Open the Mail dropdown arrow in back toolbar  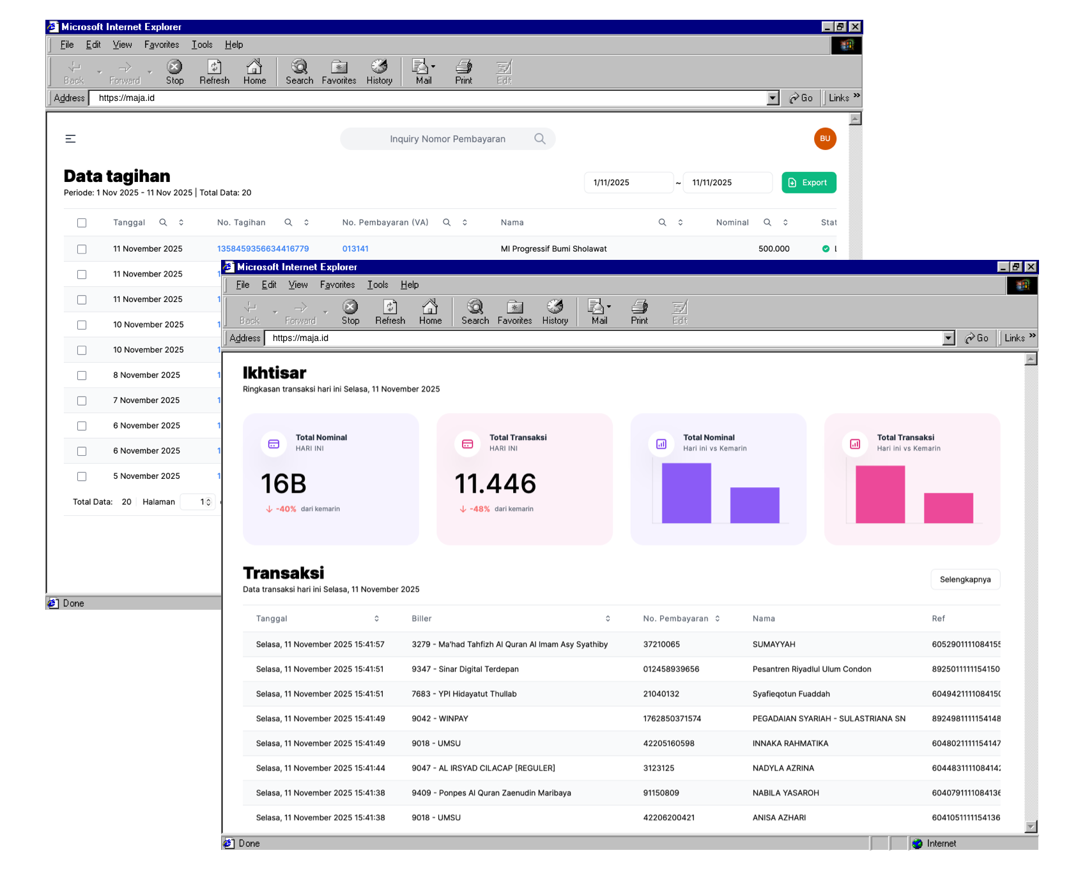tap(433, 66)
